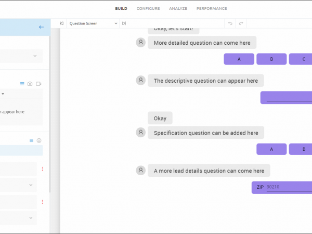Open red three-dot menu for first item
Screen dimensions: 312x234
point(42,168)
